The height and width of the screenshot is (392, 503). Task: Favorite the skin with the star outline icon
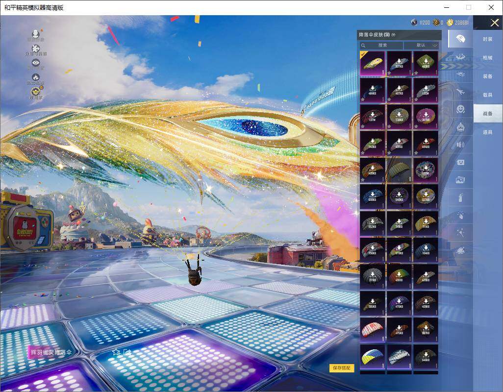click(x=116, y=352)
